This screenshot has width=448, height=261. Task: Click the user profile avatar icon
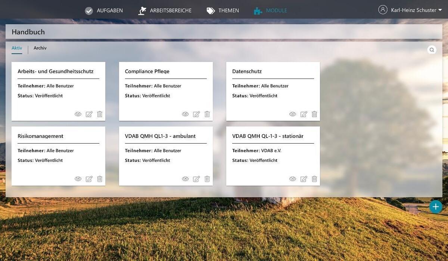[383, 10]
